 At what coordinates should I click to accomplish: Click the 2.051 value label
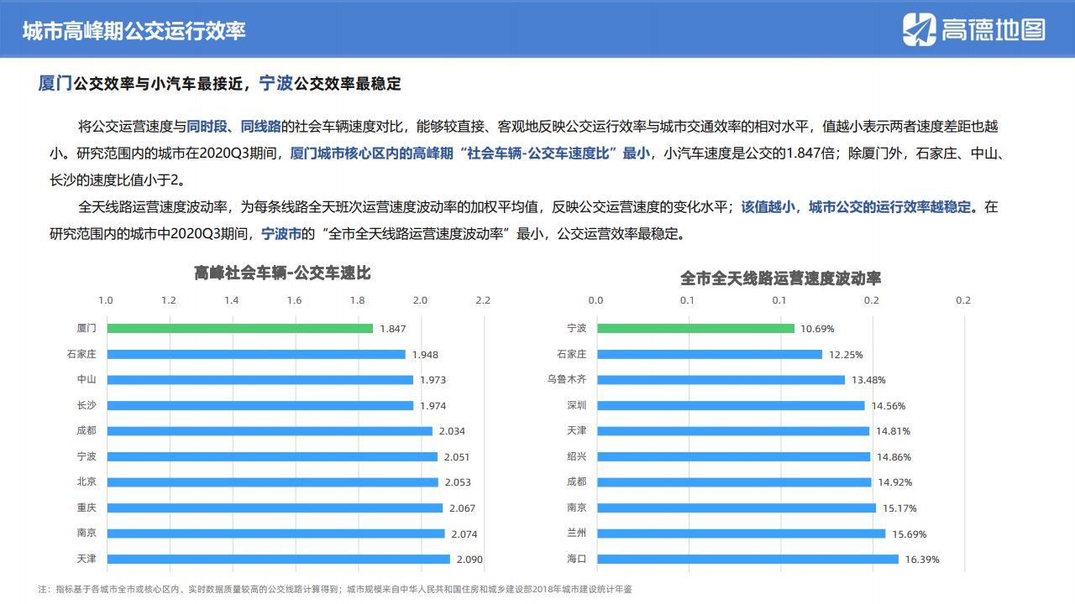[457, 457]
